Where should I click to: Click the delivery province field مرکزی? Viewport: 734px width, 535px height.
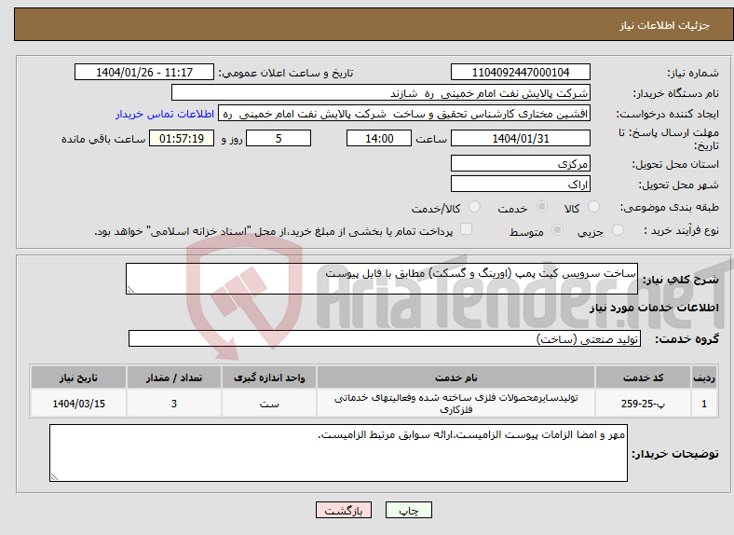point(520,163)
